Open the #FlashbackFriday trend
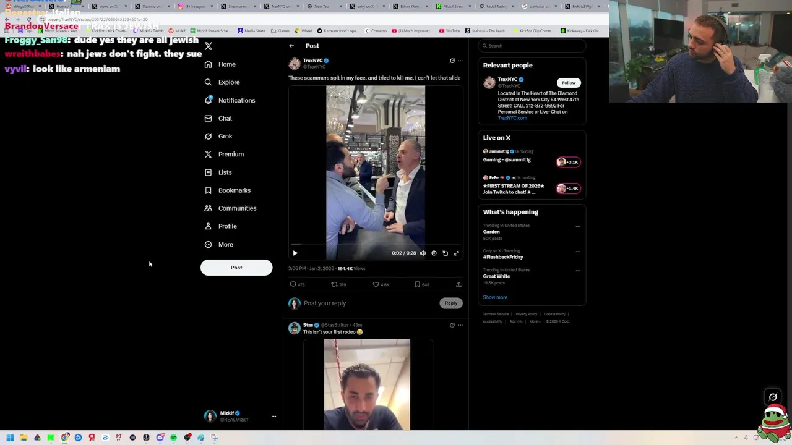This screenshot has height=445, width=792. click(x=503, y=257)
